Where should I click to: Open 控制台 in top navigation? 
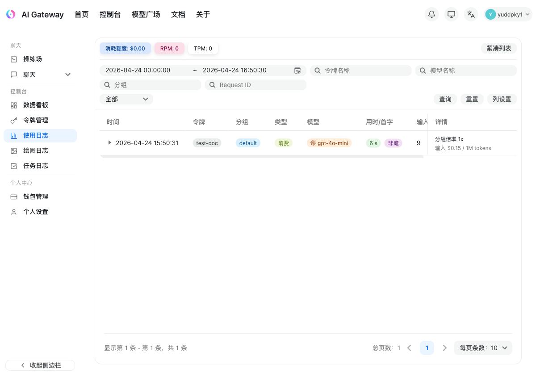point(110,14)
